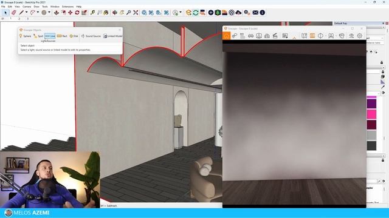Open the Camera menu

27,7
